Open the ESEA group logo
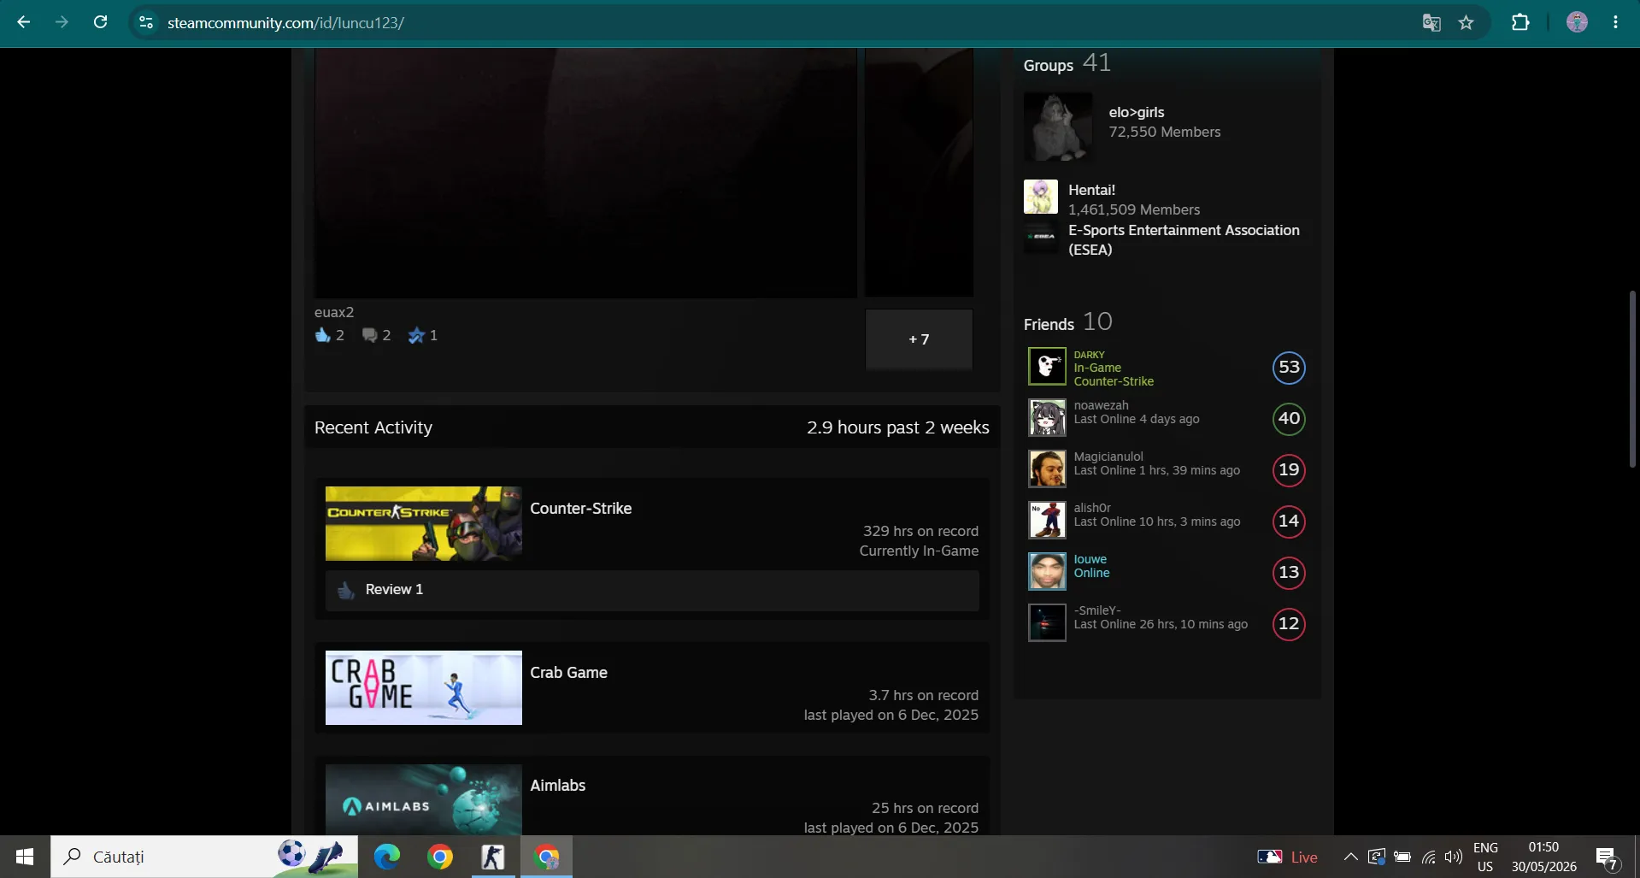This screenshot has height=878, width=1640. click(1041, 237)
